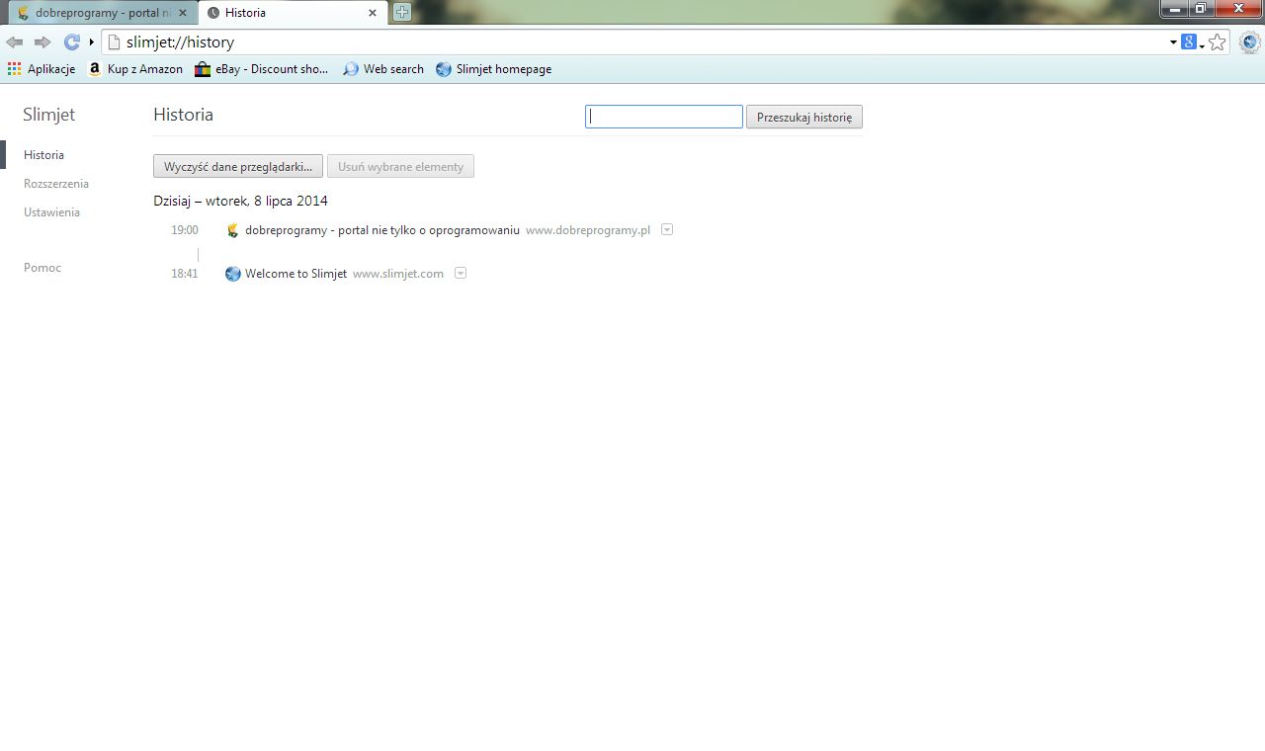Close the dobreprogramy tab
The image size is (1265, 751).
pos(182,13)
